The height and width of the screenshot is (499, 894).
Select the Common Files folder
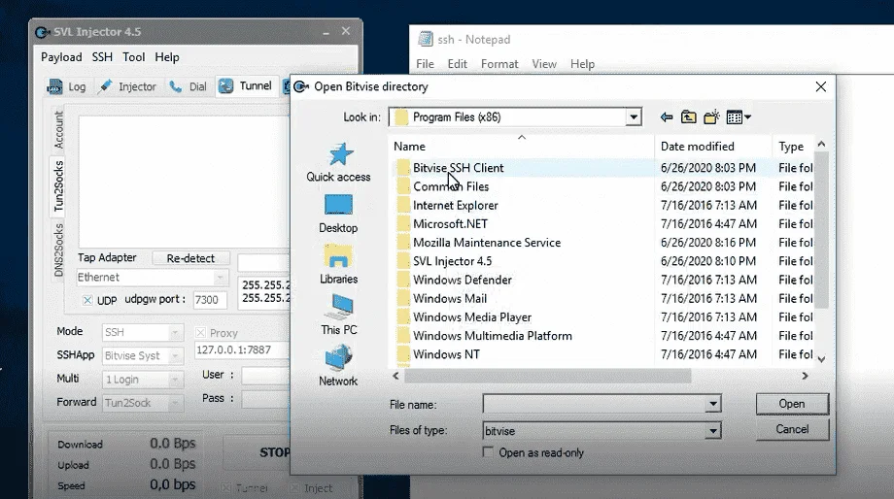pyautogui.click(x=451, y=186)
